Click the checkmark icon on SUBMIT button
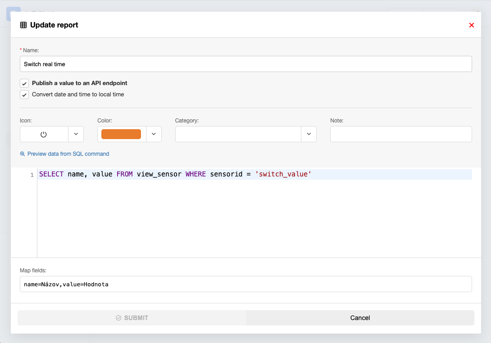The width and height of the screenshot is (491, 343). point(118,318)
